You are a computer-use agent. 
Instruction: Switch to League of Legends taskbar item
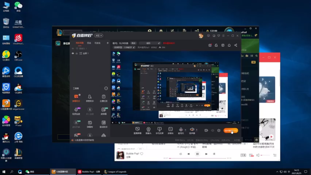[x=115, y=171]
